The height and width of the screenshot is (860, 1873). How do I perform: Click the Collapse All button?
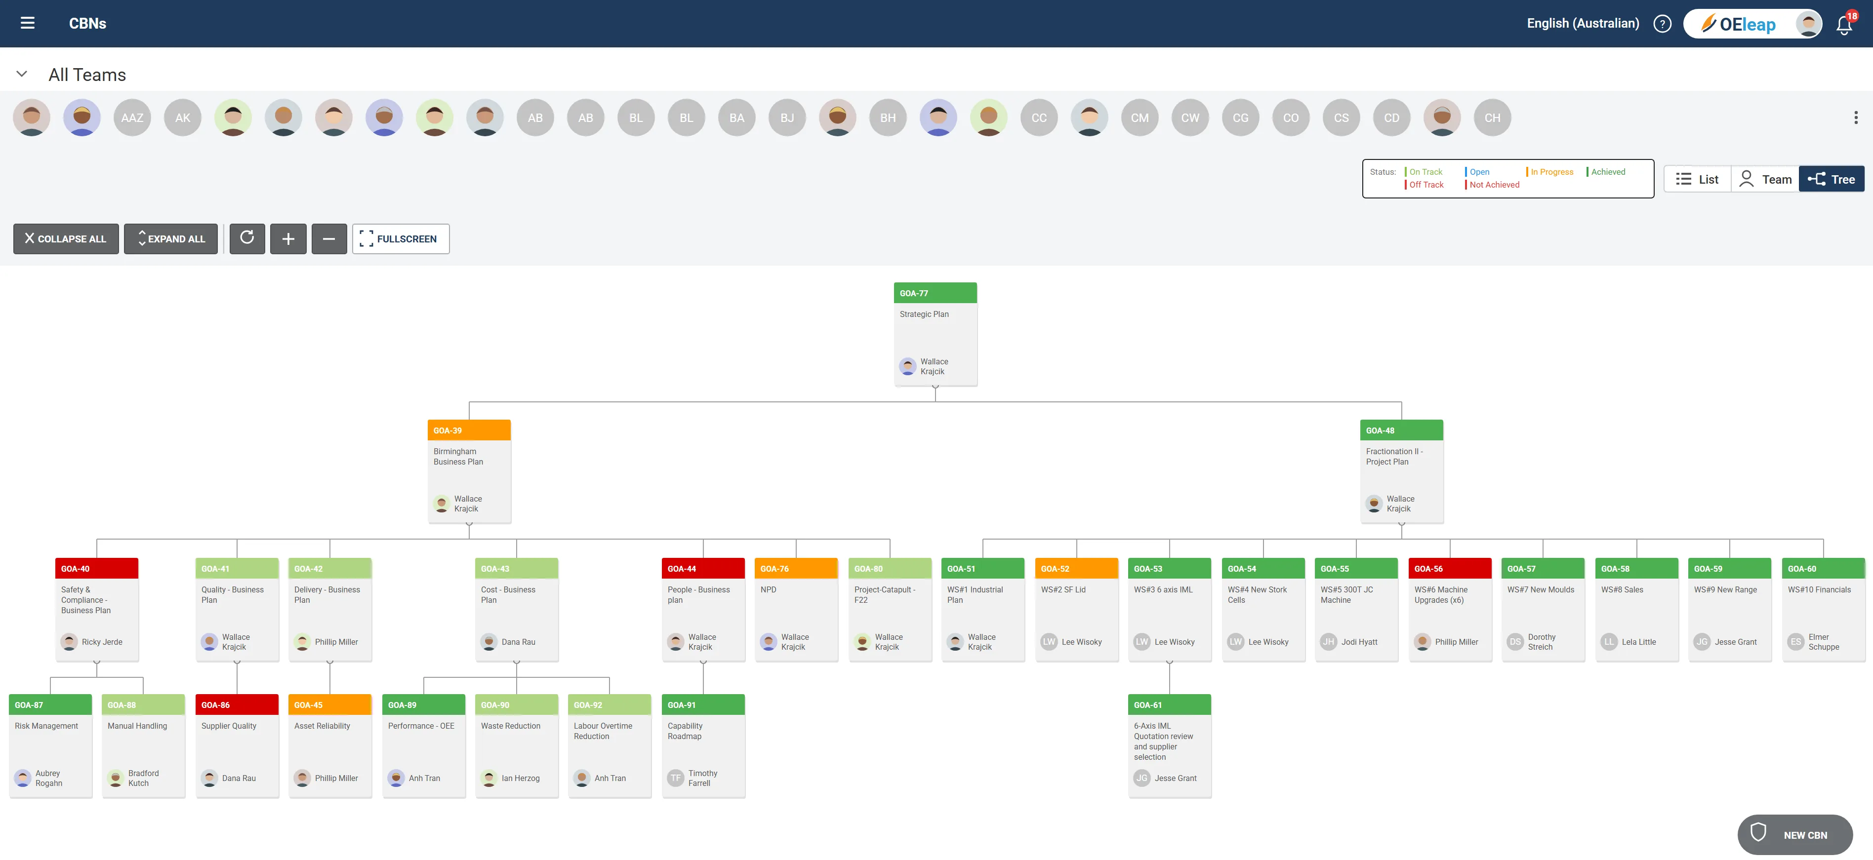coord(66,238)
